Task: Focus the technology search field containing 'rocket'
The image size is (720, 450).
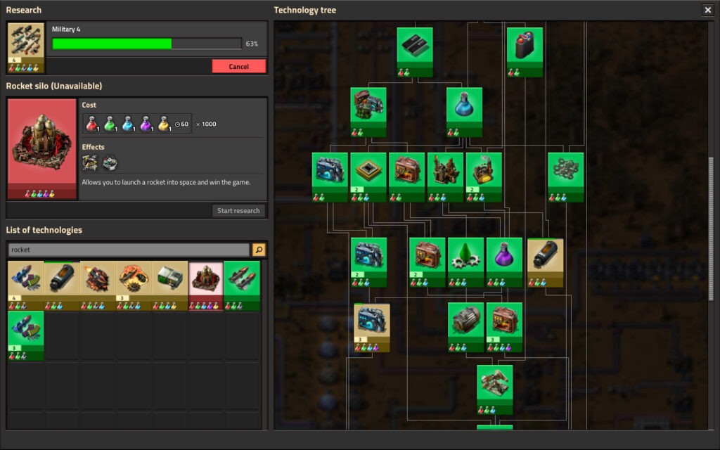Action: click(x=129, y=250)
